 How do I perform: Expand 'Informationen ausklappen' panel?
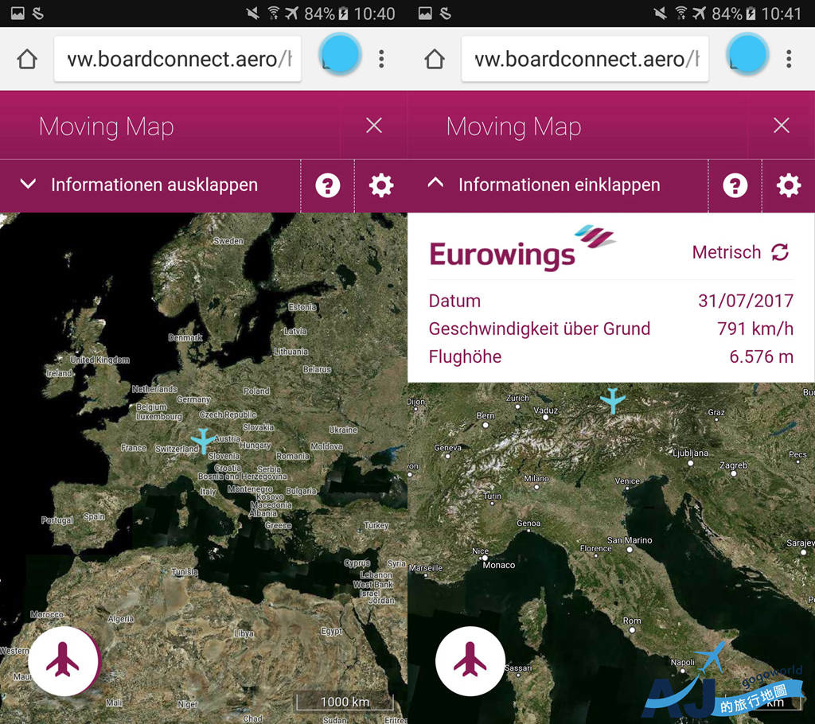[150, 185]
